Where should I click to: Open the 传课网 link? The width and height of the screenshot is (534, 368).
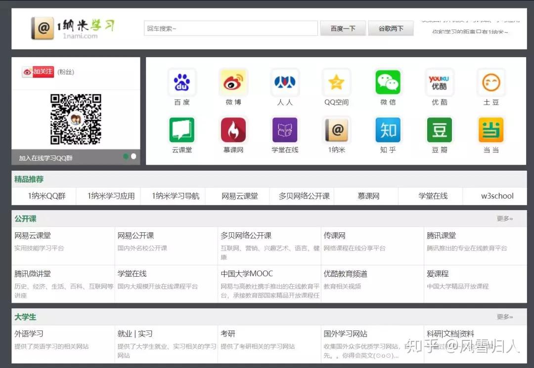click(x=334, y=235)
